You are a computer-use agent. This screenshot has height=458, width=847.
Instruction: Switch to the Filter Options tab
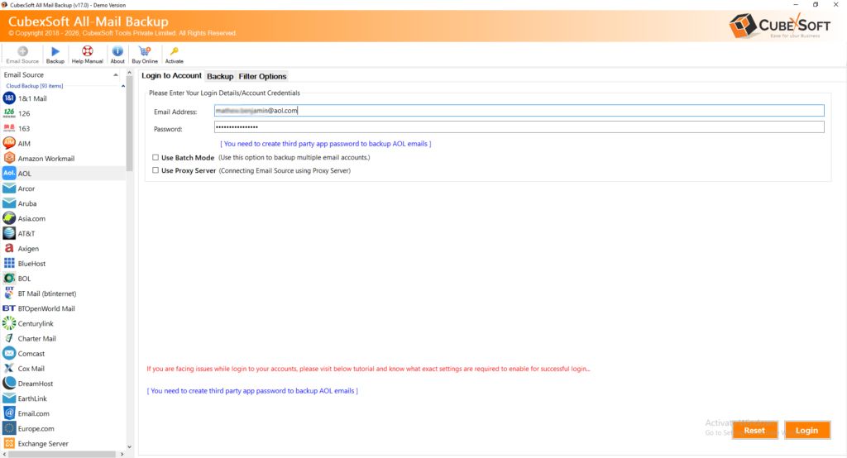click(262, 76)
